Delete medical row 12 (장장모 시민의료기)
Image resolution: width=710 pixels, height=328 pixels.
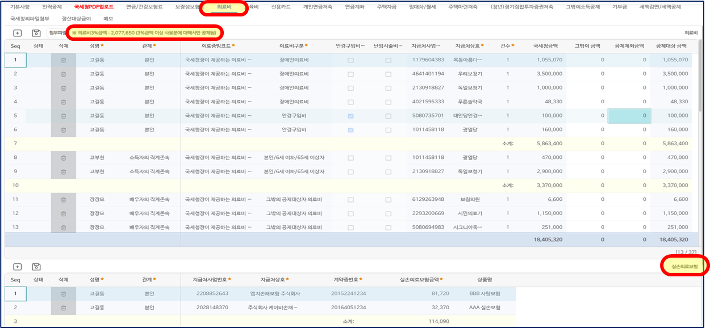pyautogui.click(x=64, y=213)
